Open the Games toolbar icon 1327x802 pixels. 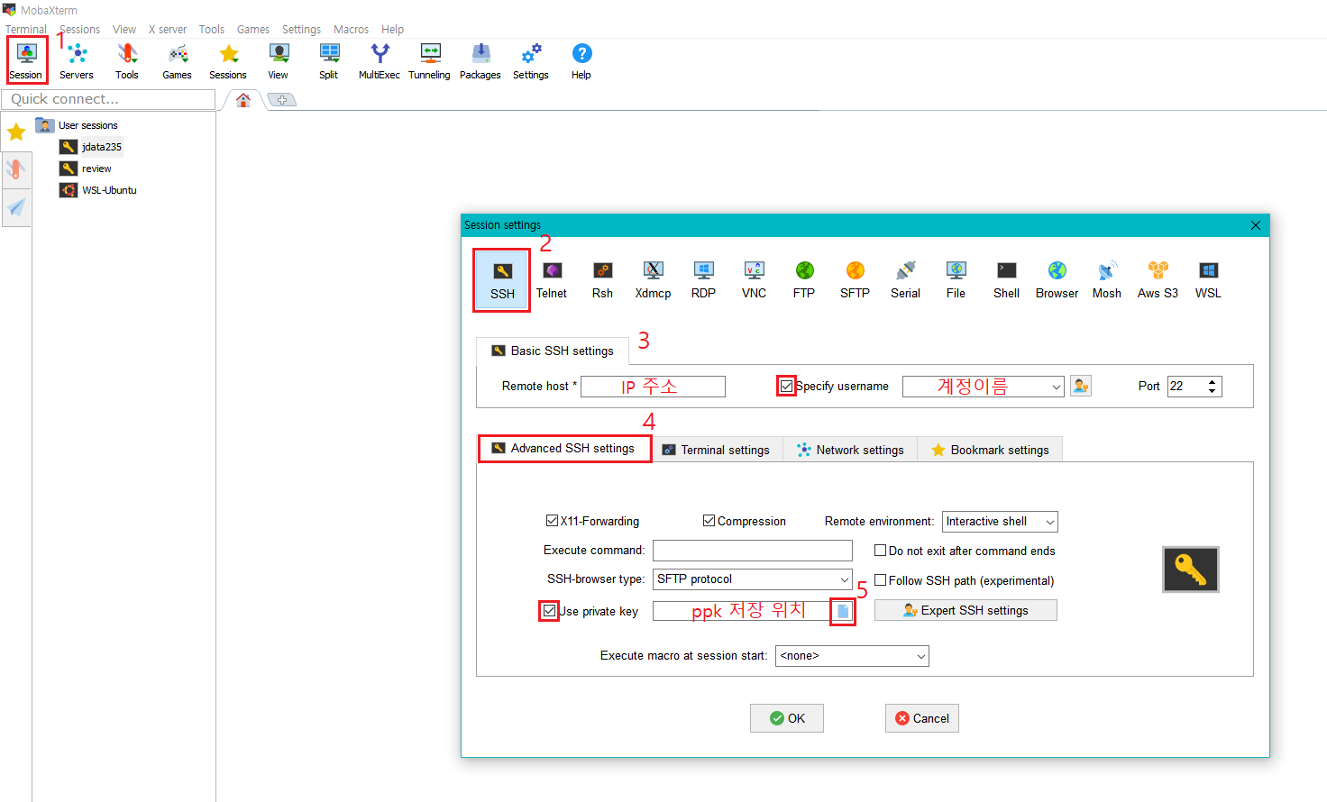pos(178,61)
